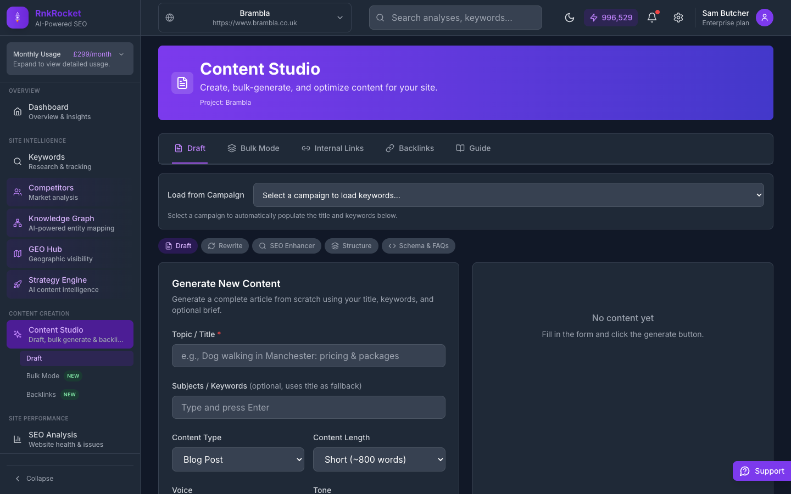Viewport: 791px width, 494px height.
Task: Select the Draft mode pill
Action: click(x=177, y=246)
